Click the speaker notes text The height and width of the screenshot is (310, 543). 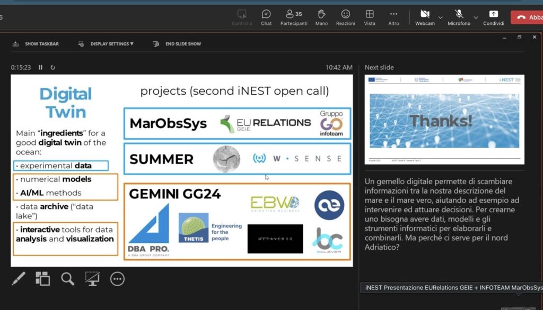[x=442, y=214]
